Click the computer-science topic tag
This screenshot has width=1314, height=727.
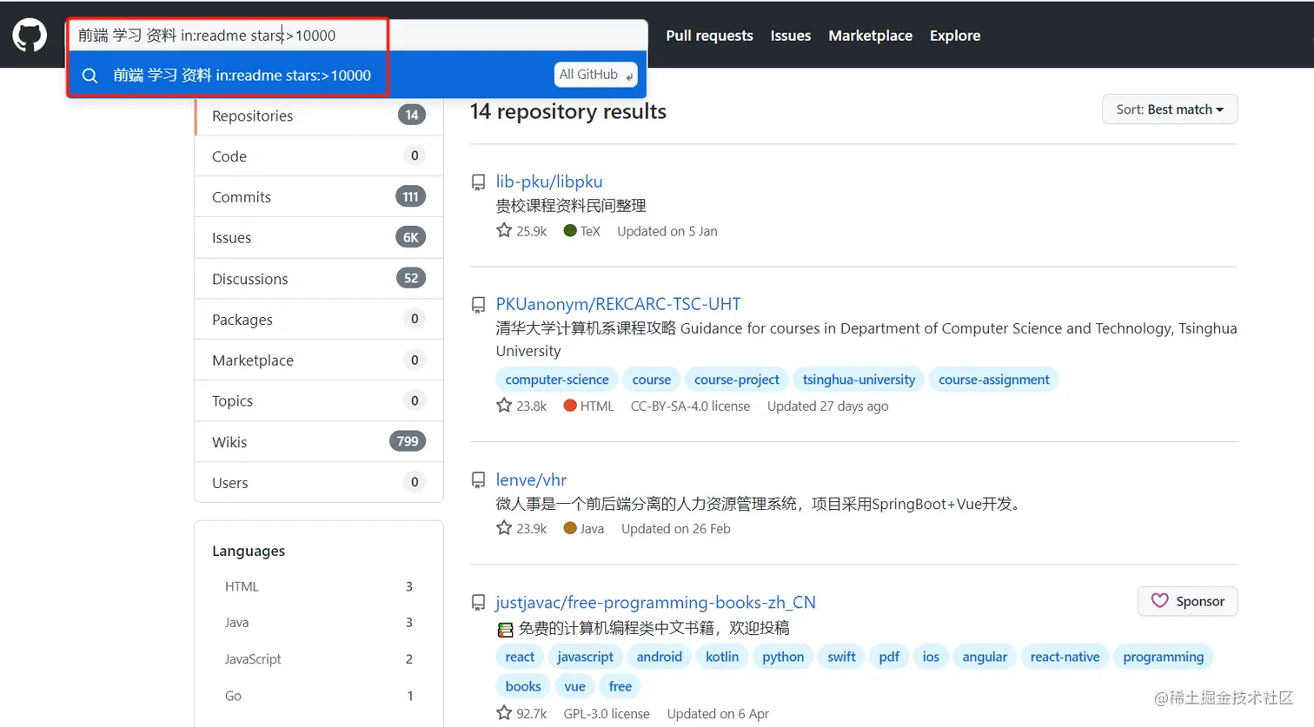[x=557, y=380]
